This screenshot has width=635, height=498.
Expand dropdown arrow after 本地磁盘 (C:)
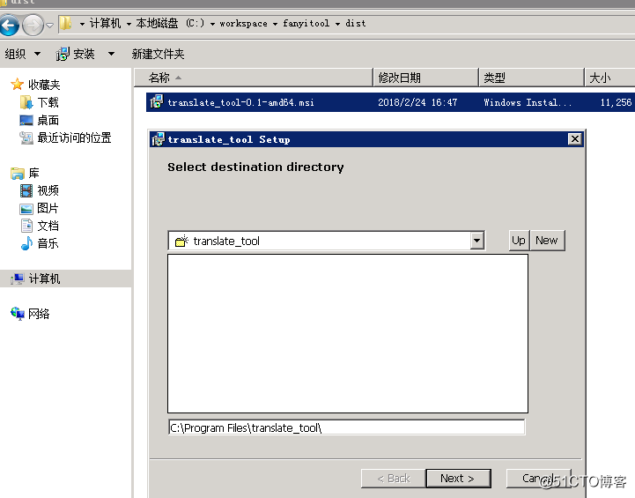click(x=212, y=25)
